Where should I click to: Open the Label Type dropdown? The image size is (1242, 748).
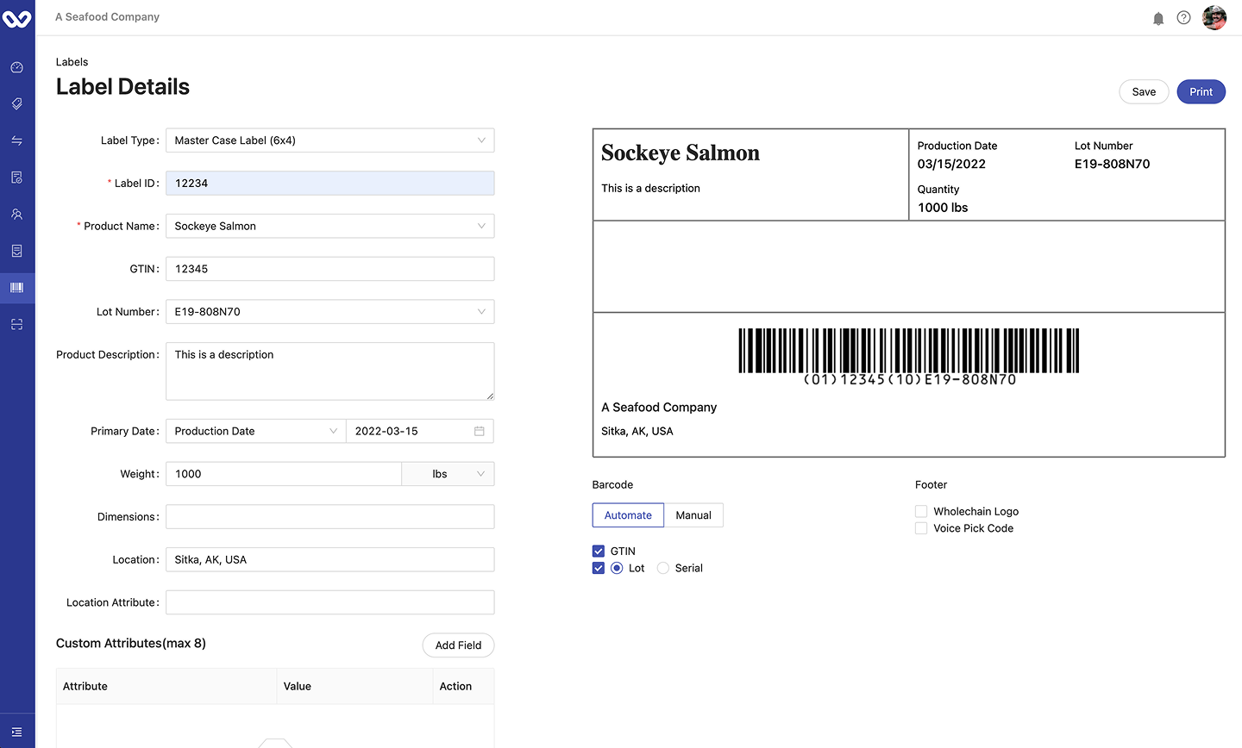coord(329,140)
